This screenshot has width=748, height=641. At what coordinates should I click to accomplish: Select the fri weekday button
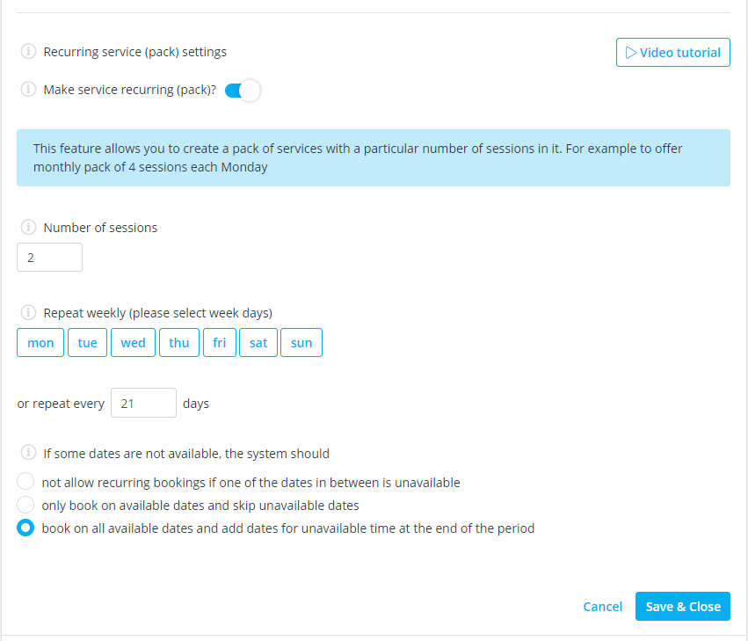[220, 343]
